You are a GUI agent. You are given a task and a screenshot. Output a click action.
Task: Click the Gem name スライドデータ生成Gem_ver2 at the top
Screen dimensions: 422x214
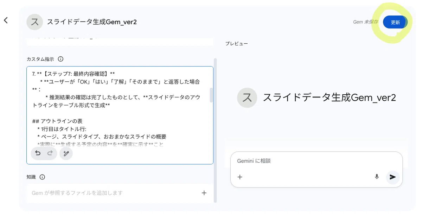92,22
